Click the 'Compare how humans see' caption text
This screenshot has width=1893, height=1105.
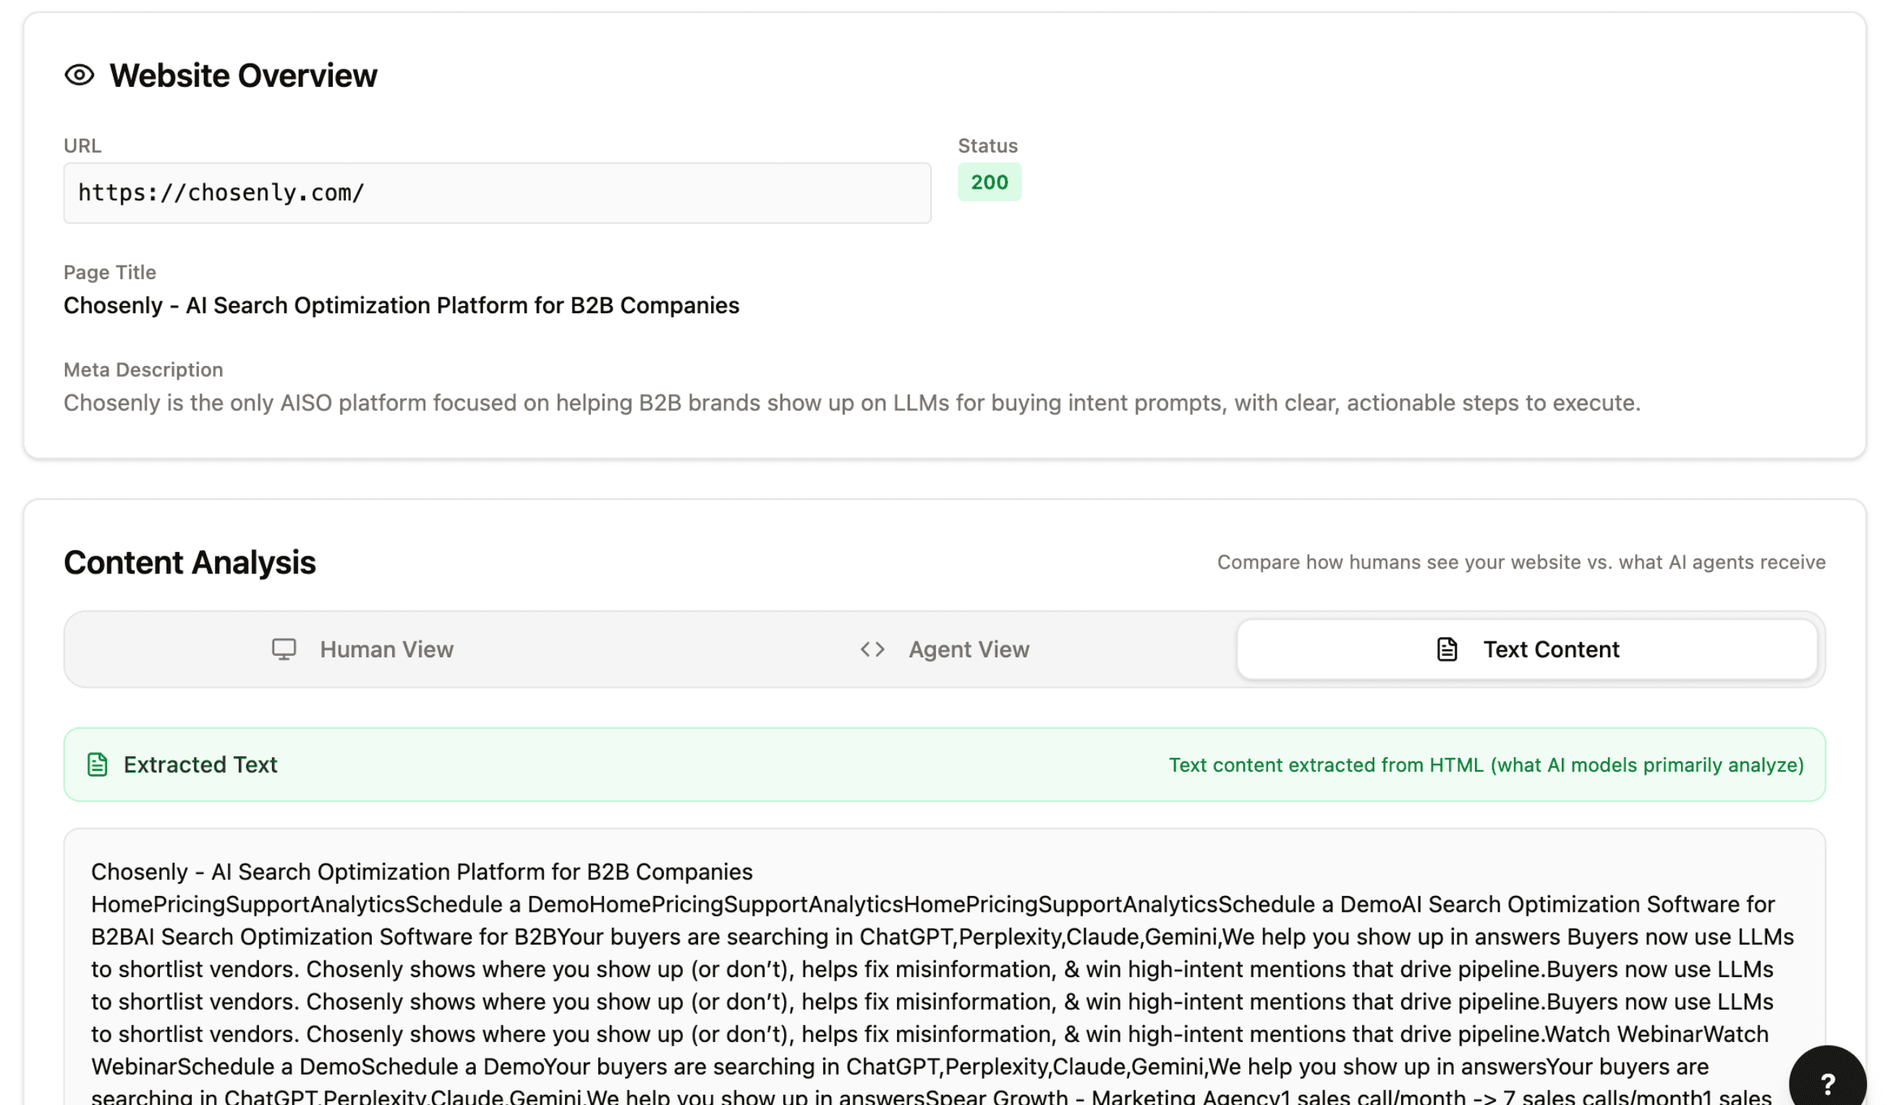click(x=1520, y=563)
